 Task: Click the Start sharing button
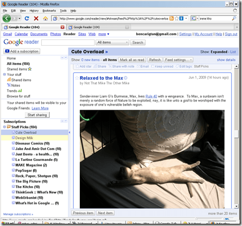pos(37,115)
